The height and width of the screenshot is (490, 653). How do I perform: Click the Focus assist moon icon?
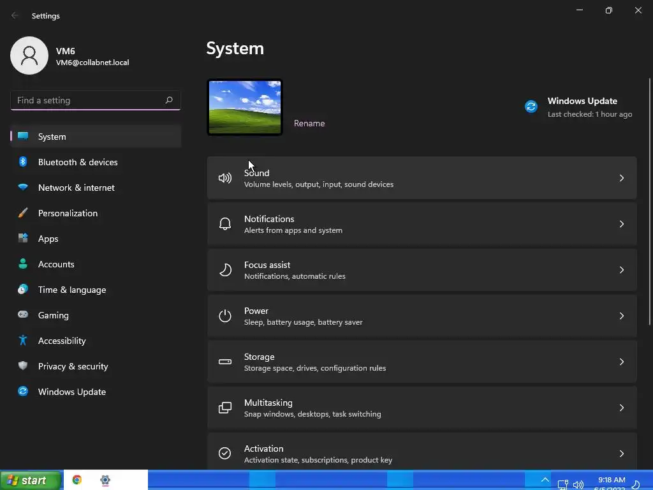pos(225,270)
